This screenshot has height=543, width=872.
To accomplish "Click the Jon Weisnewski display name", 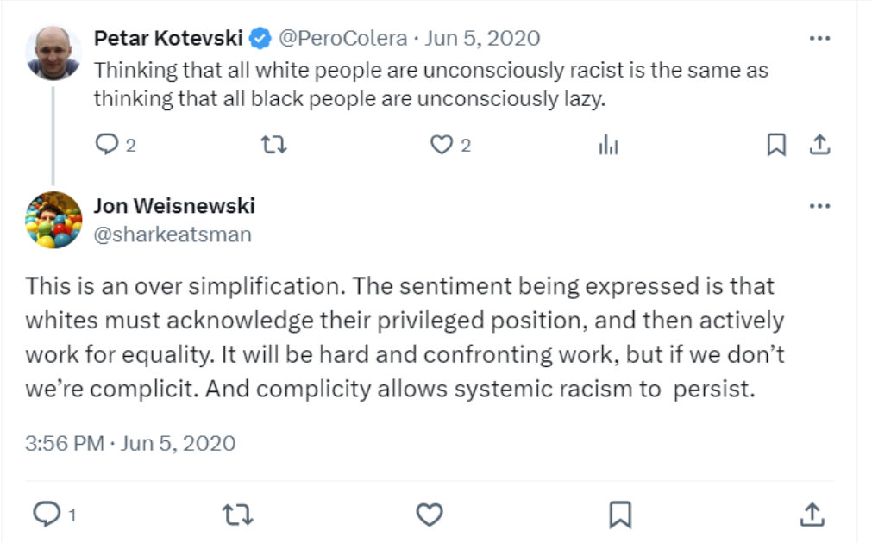I will tap(173, 206).
